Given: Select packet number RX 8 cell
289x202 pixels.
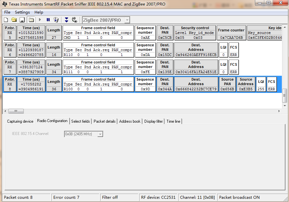Looking at the screenshot, I should [x=10, y=84].
